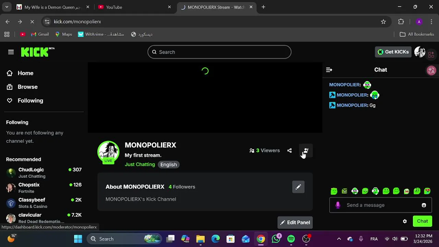The width and height of the screenshot is (439, 247).
Task: Open the emoji picker smiley icon
Action: click(424, 205)
